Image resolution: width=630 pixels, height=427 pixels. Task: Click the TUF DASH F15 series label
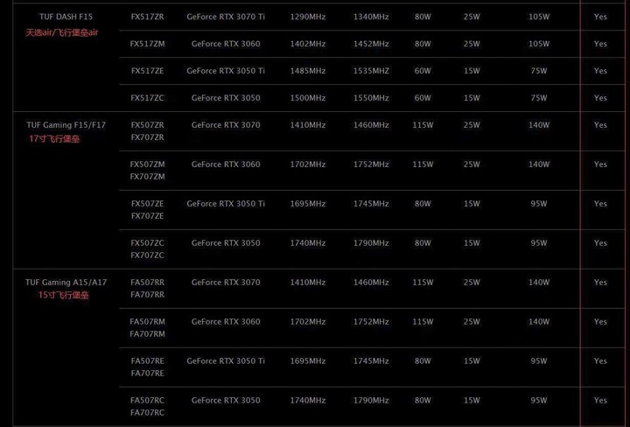(x=66, y=17)
